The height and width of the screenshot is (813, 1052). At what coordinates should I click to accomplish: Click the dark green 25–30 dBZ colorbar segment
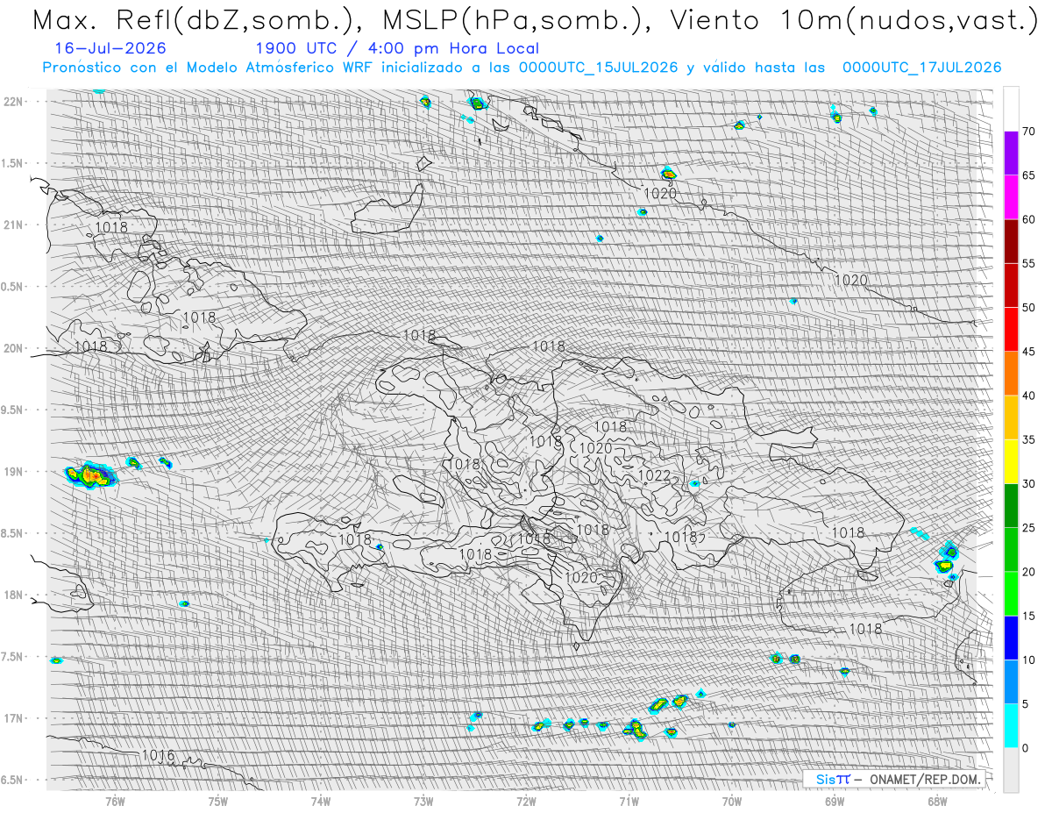pos(1011,505)
